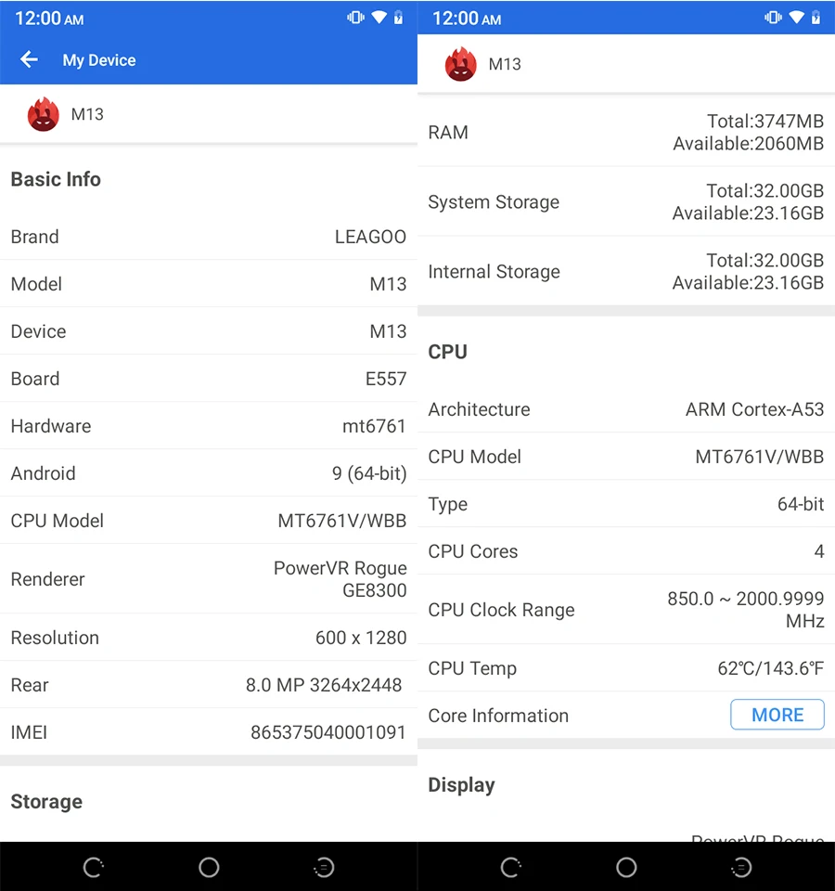Screen dimensions: 835x891
Task: Select the Board value E557
Action: tap(386, 379)
